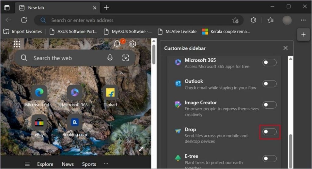Turn on the Drop toggle
312x169 pixels.
pyautogui.click(x=269, y=132)
